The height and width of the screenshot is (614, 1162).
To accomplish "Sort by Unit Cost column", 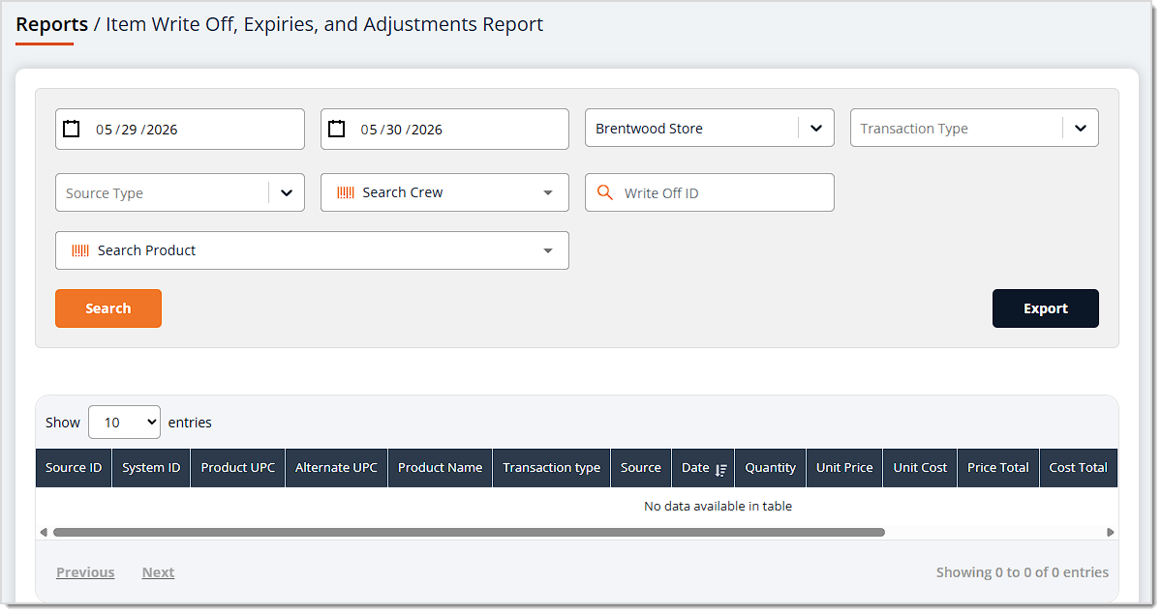I will point(920,468).
